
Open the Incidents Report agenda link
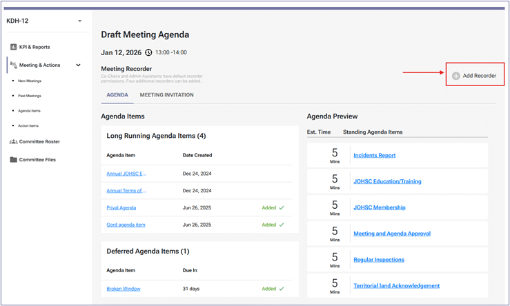374,155
